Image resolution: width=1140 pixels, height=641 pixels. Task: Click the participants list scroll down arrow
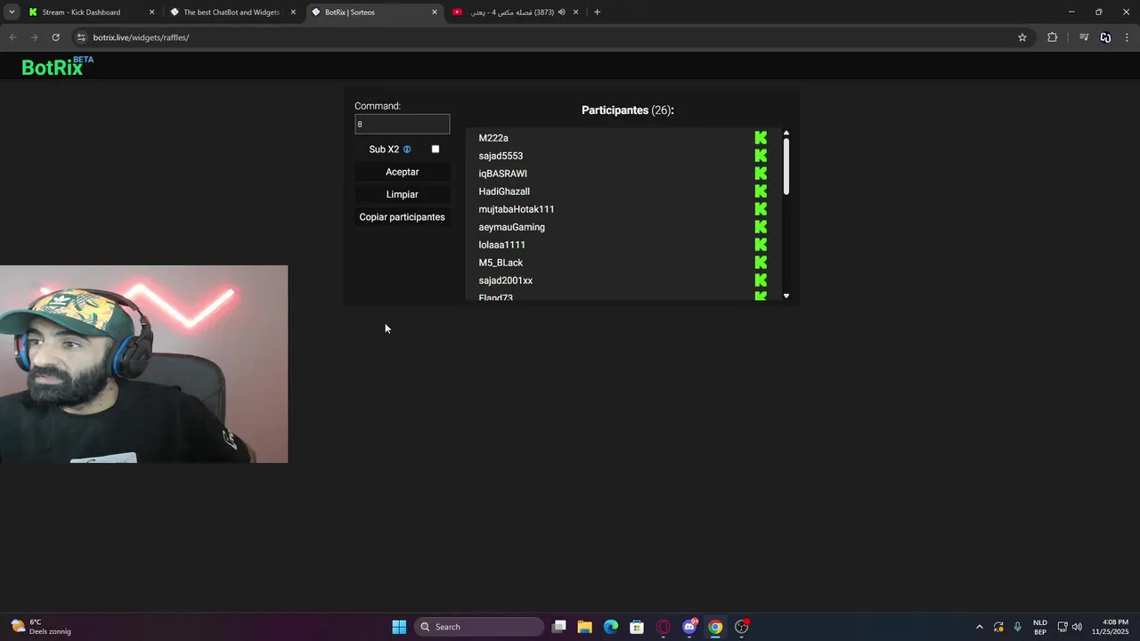(786, 296)
